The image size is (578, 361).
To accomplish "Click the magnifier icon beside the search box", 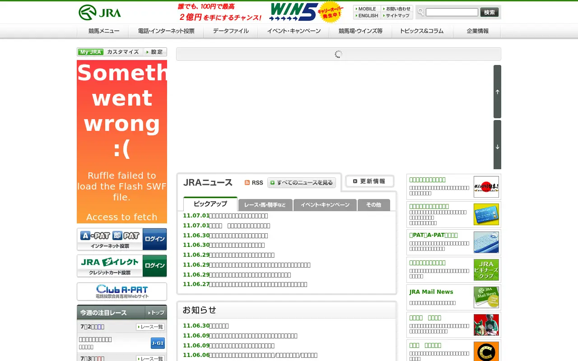I will pos(421,12).
